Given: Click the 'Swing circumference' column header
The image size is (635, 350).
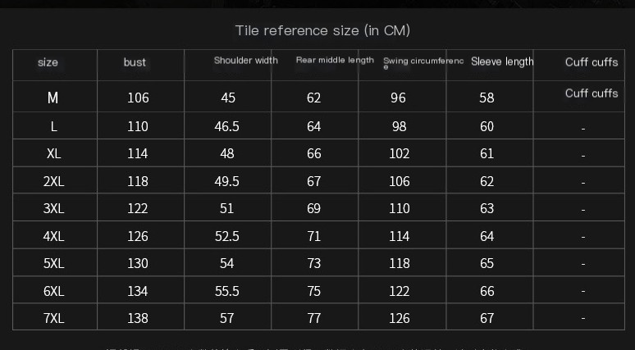Looking at the screenshot, I should click(x=423, y=61).
